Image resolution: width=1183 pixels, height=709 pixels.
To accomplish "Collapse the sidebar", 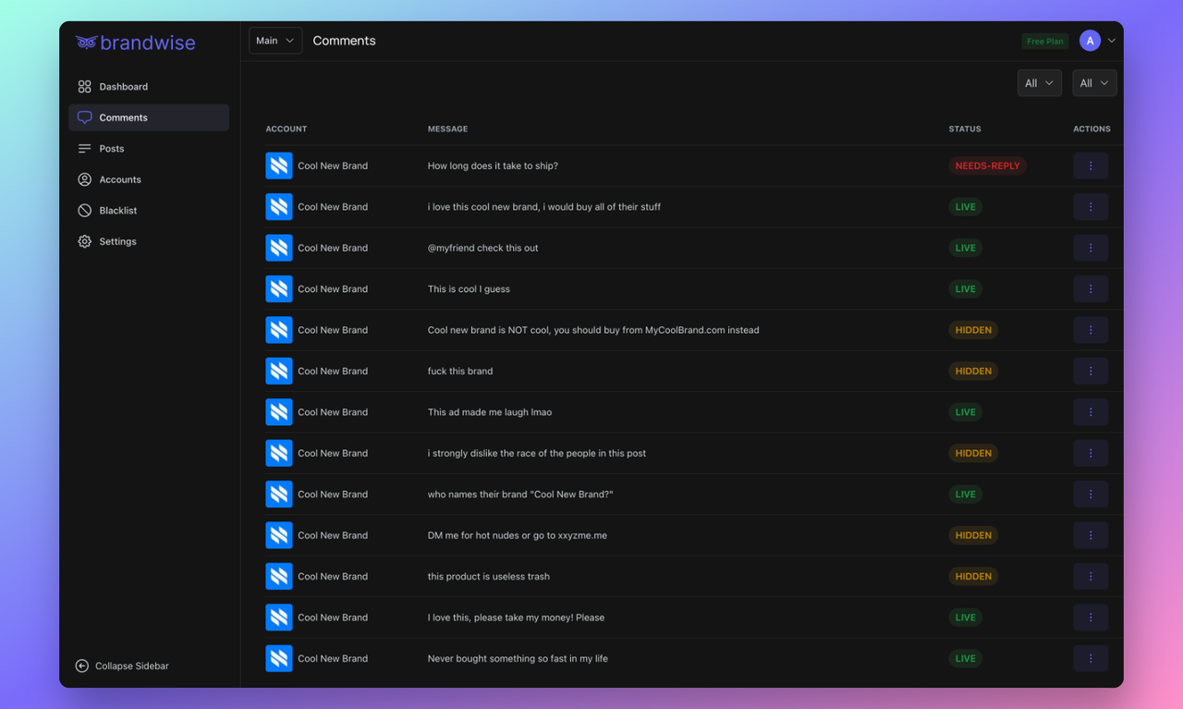I will pyautogui.click(x=122, y=666).
